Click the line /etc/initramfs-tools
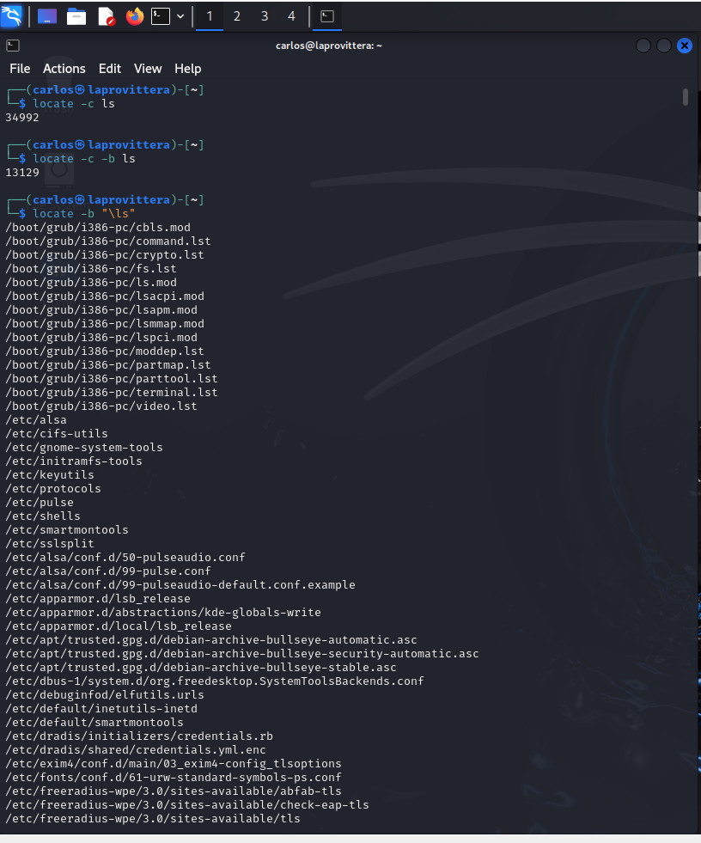The image size is (701, 843). [74, 461]
